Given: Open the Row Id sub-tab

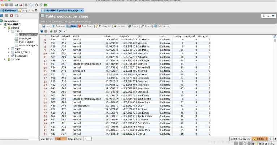Looking at the screenshot, I should 146,26.
